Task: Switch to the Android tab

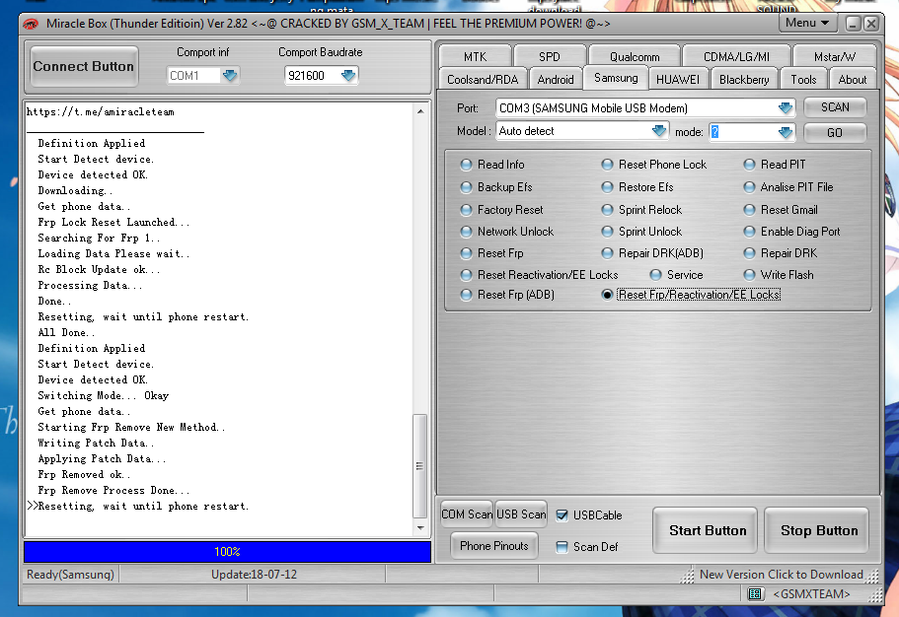Action: (555, 80)
